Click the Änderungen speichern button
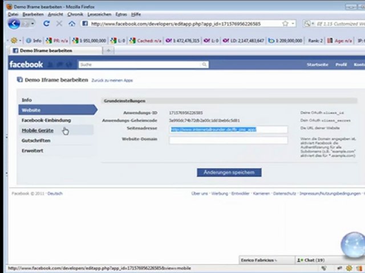This screenshot has width=365, height=273. [229, 172]
